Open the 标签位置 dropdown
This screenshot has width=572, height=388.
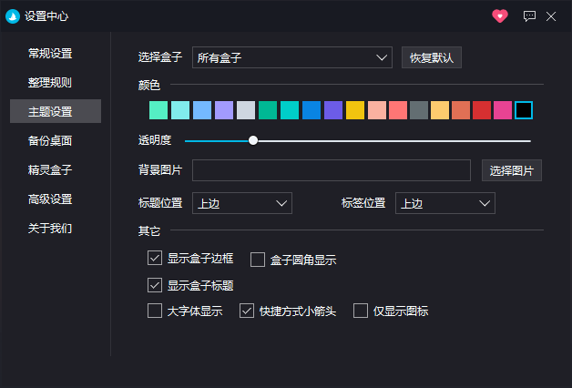click(x=445, y=203)
